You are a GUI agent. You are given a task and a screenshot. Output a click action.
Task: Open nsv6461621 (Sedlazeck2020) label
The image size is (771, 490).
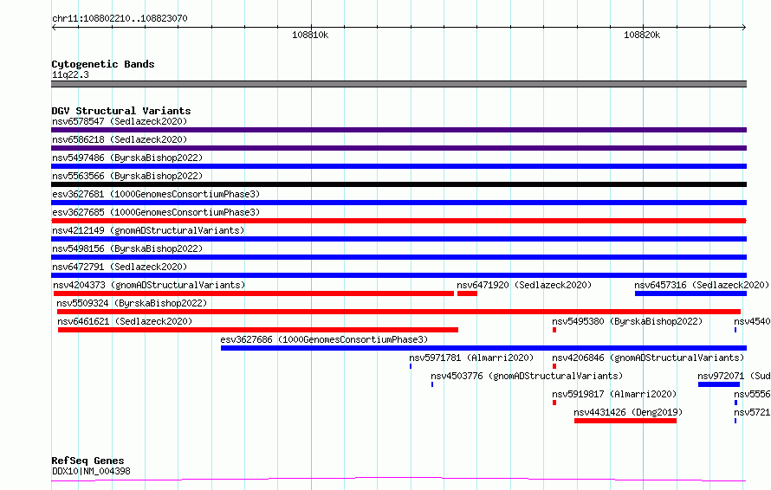[x=125, y=321]
